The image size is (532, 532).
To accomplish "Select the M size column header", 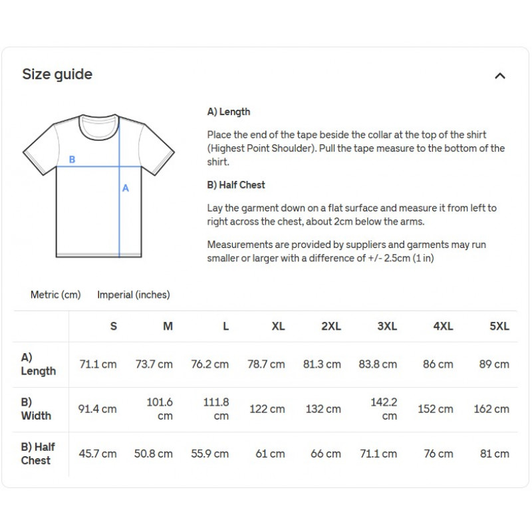I will click(168, 327).
